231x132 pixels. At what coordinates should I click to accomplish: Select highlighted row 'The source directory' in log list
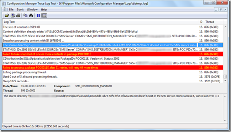[x=113, y=45]
